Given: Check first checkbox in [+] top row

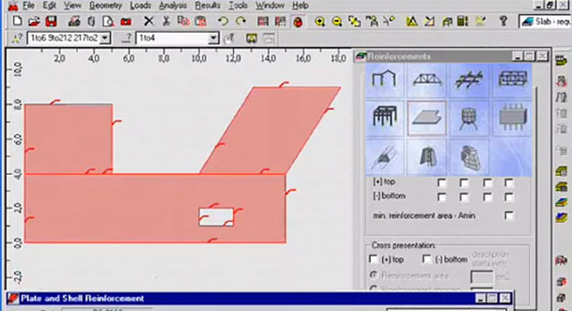Looking at the screenshot, I should [x=442, y=182].
